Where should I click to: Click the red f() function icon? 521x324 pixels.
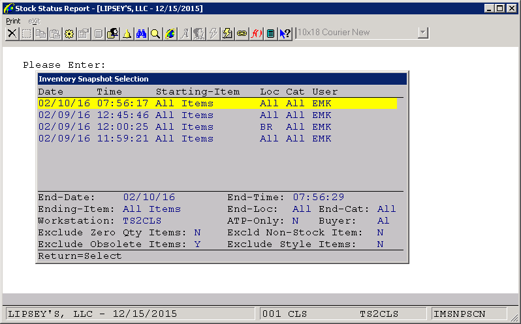click(256, 33)
